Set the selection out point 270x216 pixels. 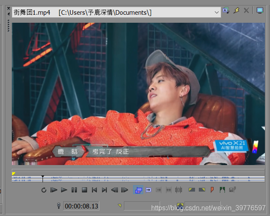202,190
